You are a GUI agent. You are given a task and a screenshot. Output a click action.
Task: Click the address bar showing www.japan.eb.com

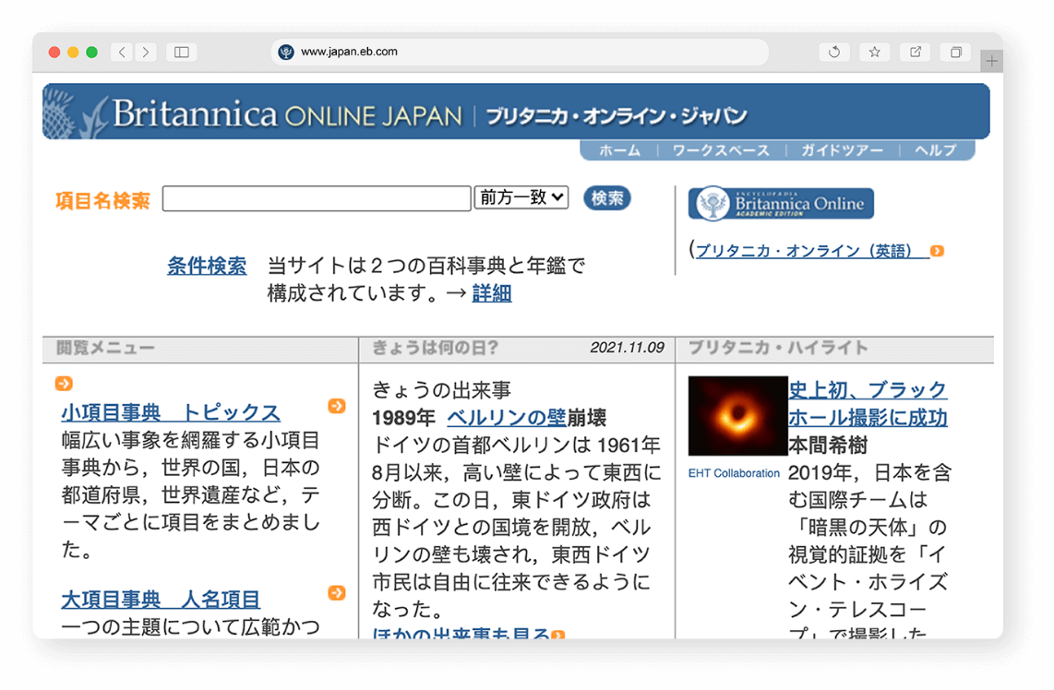[x=520, y=52]
